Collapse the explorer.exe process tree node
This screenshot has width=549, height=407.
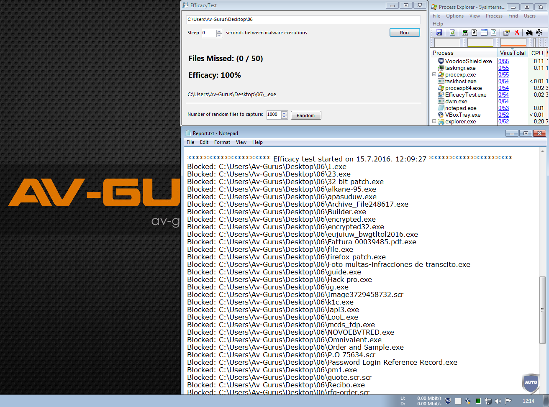pyautogui.click(x=434, y=121)
